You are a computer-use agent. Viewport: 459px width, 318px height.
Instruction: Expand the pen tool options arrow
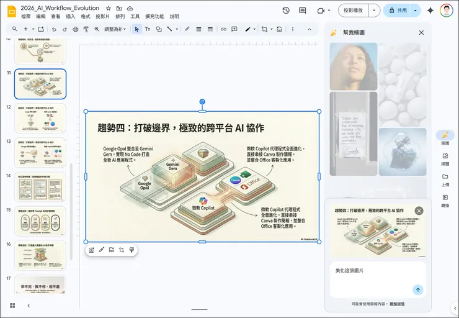(x=254, y=29)
